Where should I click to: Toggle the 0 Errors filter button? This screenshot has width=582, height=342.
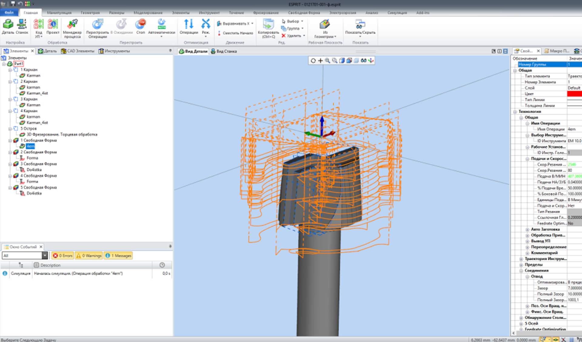(x=63, y=256)
